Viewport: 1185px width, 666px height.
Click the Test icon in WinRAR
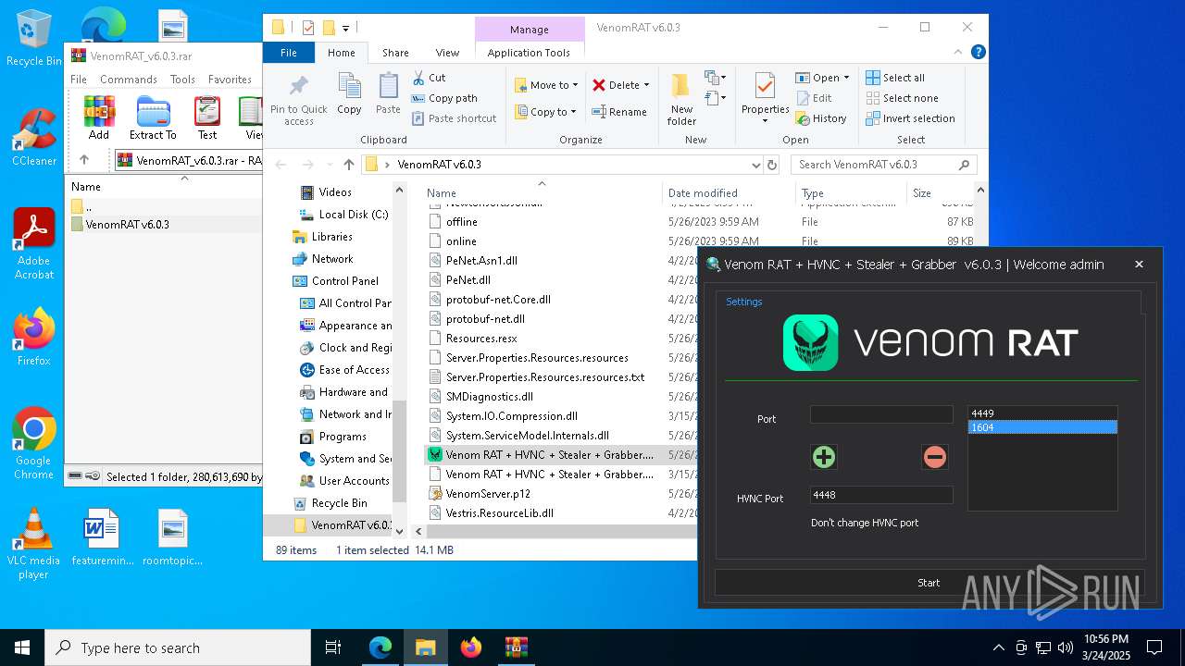(207, 117)
